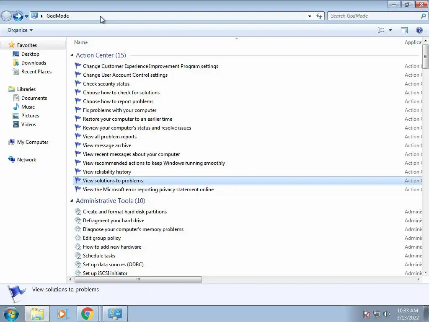Select Check security status
This screenshot has width=429, height=322.
click(106, 84)
